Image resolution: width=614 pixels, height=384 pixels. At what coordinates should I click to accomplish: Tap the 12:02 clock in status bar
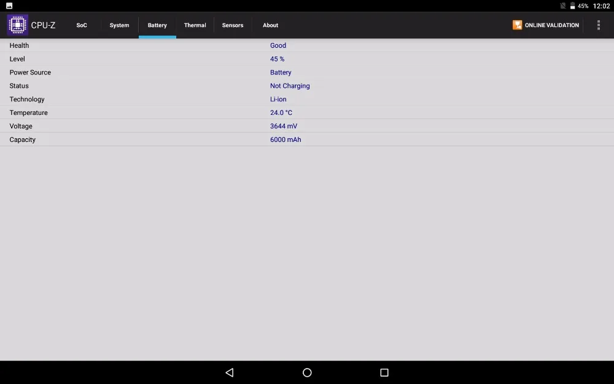click(602, 6)
